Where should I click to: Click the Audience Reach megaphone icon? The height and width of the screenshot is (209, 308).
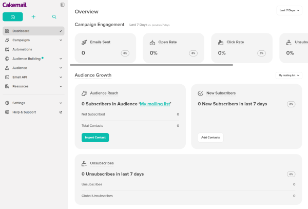84,93
